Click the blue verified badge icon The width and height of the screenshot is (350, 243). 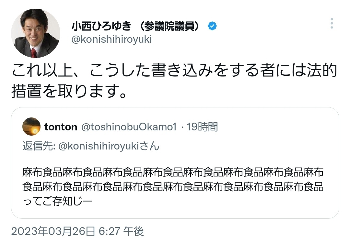point(212,26)
